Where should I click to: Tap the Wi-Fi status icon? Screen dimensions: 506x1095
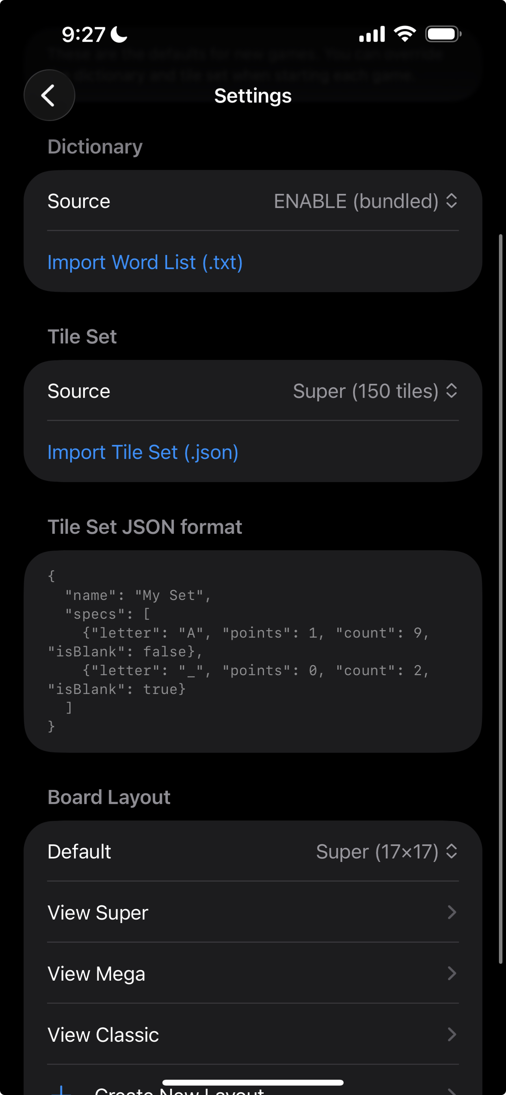point(404,34)
